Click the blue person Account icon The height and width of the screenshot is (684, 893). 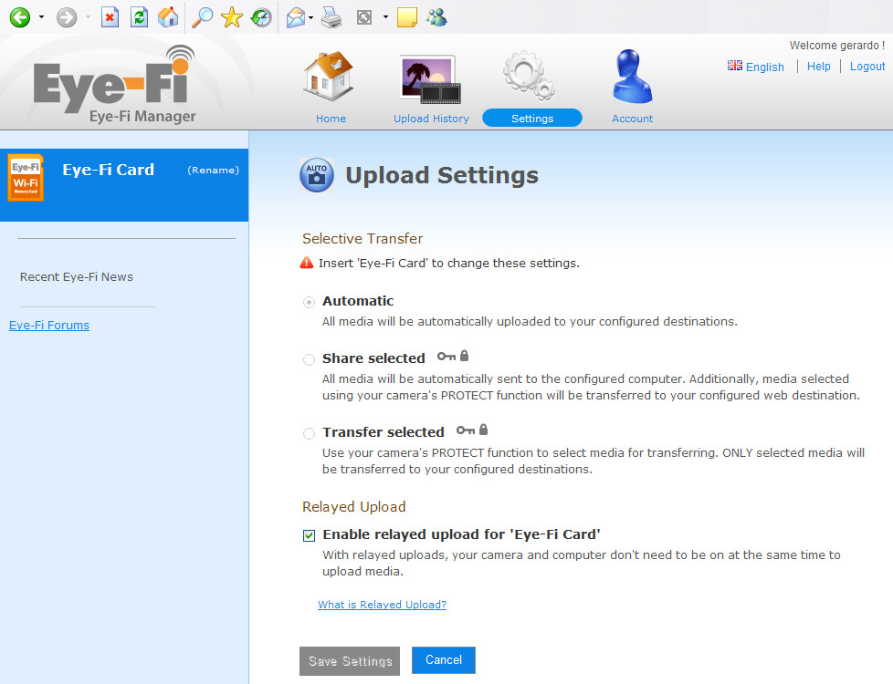[632, 77]
